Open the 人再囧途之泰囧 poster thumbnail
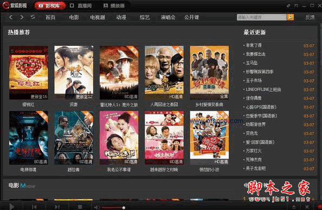322x210 pixels. (x=164, y=72)
